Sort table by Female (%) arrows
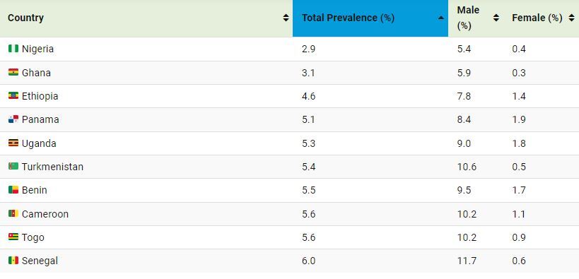The width and height of the screenshot is (579, 279). 572,18
